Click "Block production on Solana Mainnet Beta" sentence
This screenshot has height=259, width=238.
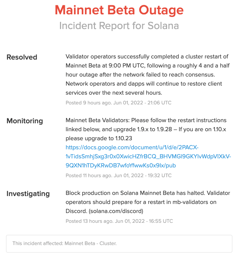[x=121, y=193]
